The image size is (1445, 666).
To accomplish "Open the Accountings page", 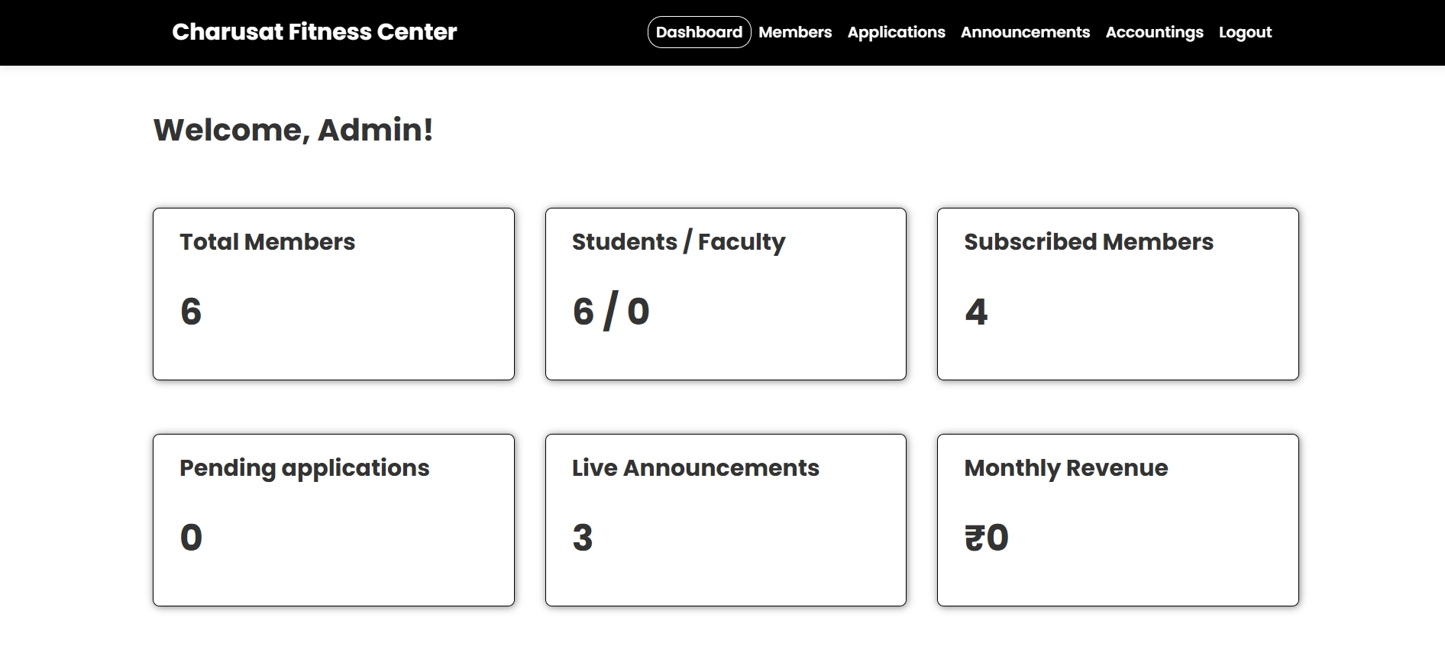I will point(1154,32).
